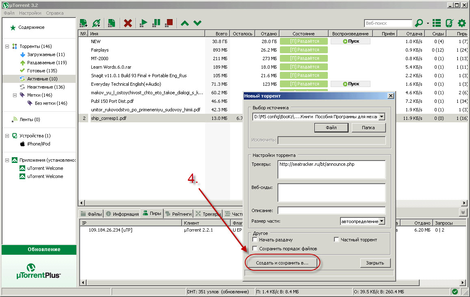The width and height of the screenshot is (470, 297).
Task: Click into the Описание text field
Action: click(x=331, y=210)
